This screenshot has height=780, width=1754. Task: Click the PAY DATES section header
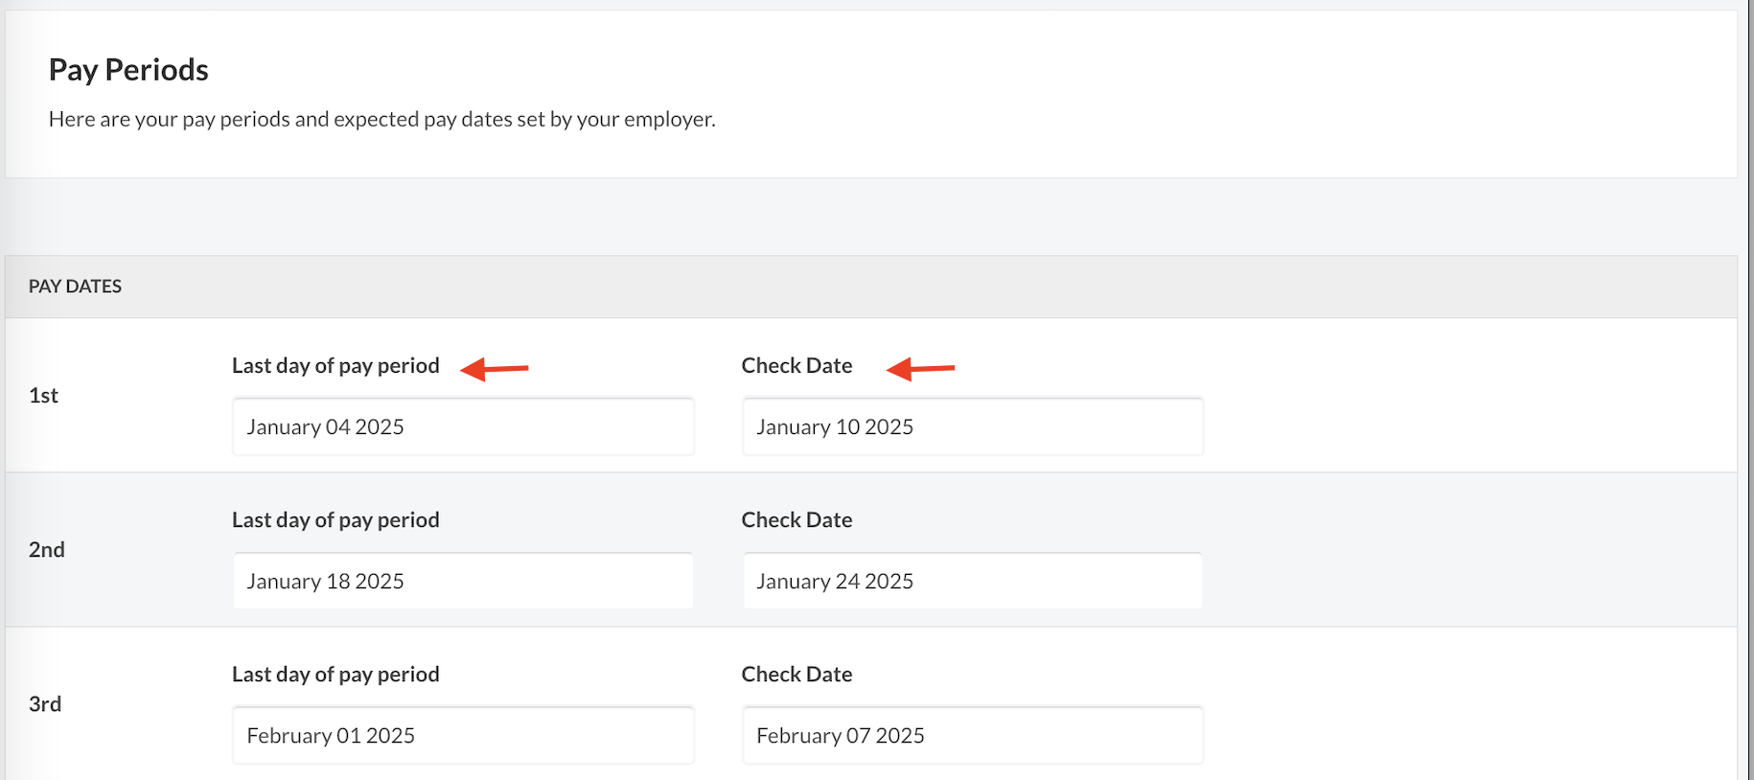tap(75, 287)
